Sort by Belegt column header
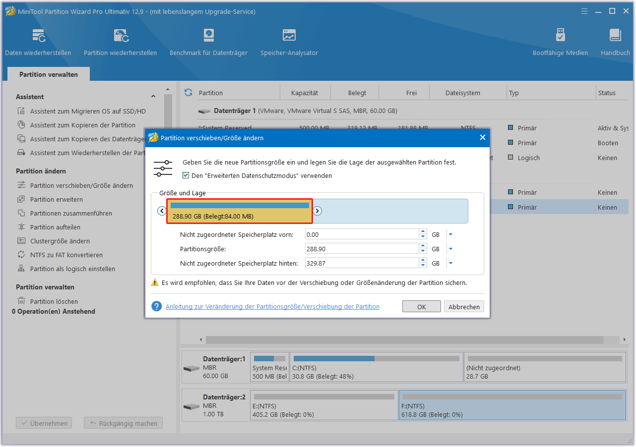Screen dimensions: 636x447 [x=357, y=93]
